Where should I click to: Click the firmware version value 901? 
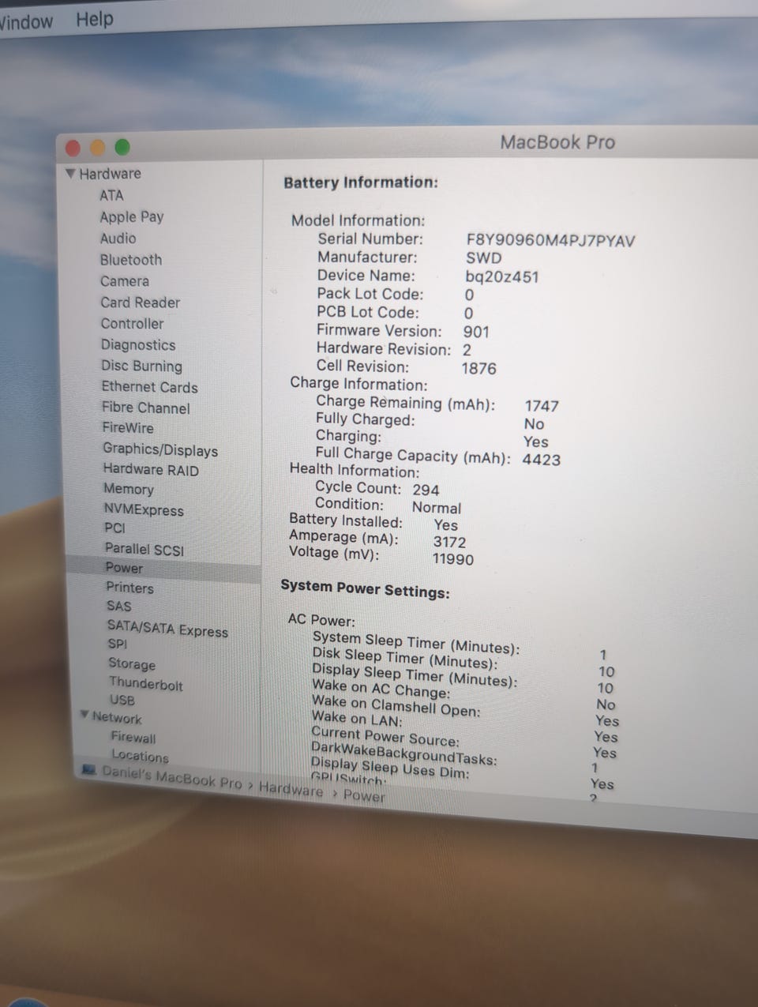[x=476, y=332]
